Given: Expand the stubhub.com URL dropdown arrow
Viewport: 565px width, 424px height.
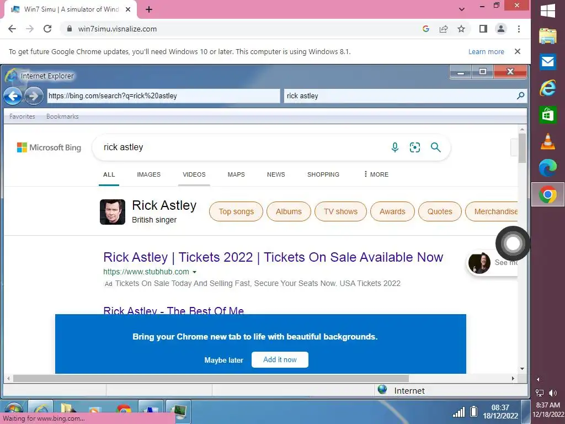Looking at the screenshot, I should click(x=195, y=272).
